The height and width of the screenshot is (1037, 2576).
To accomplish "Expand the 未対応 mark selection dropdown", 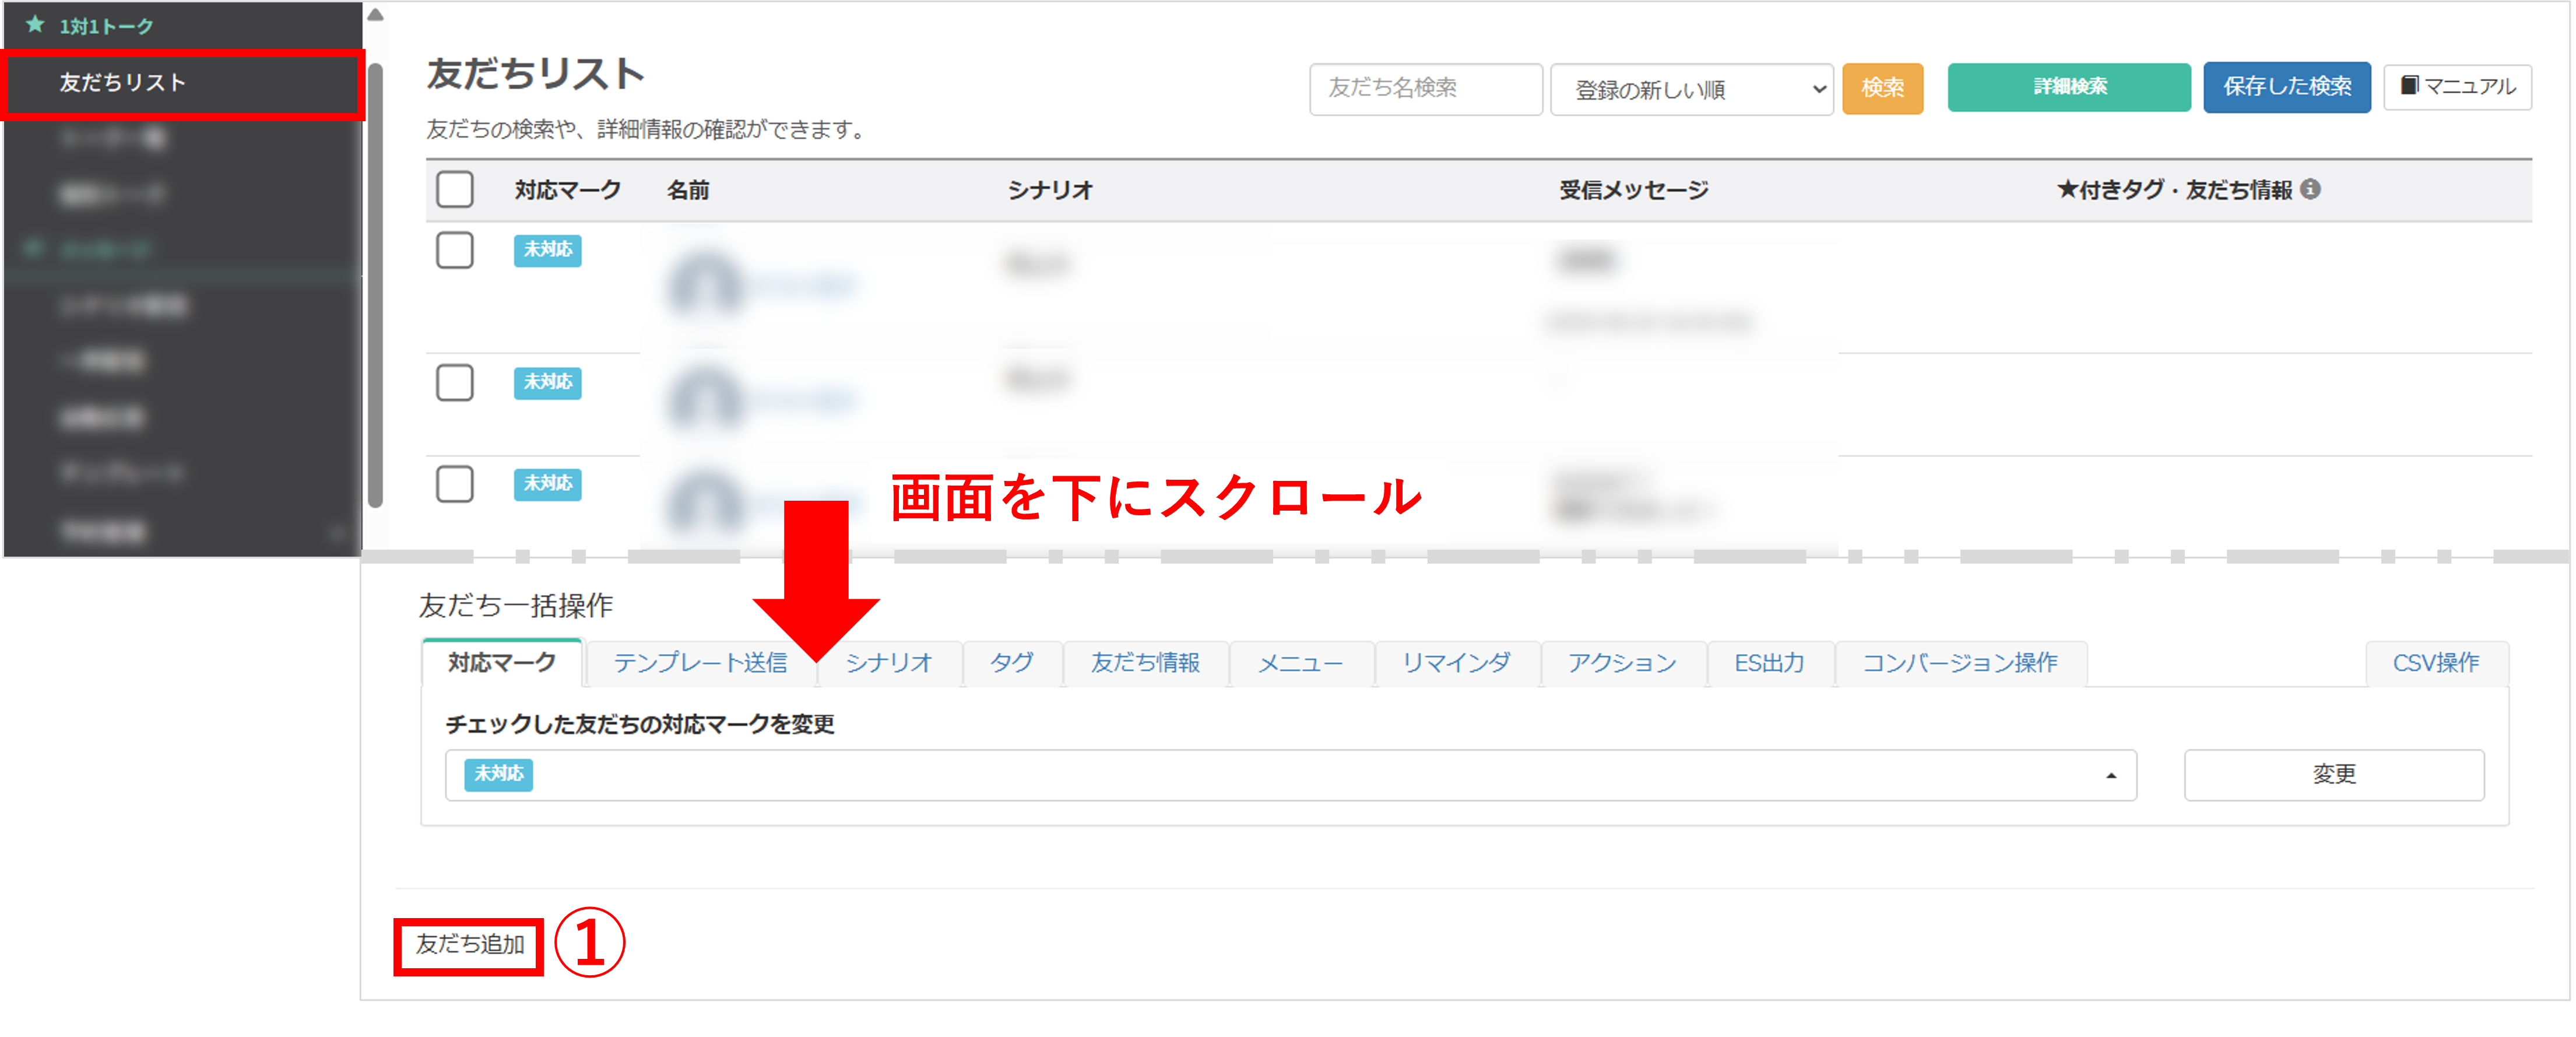I will [1290, 775].
